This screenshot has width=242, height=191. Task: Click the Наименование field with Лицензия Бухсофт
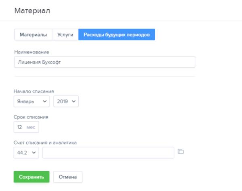(104, 62)
